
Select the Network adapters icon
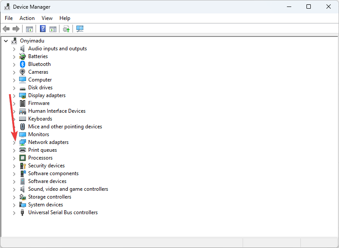click(23, 142)
